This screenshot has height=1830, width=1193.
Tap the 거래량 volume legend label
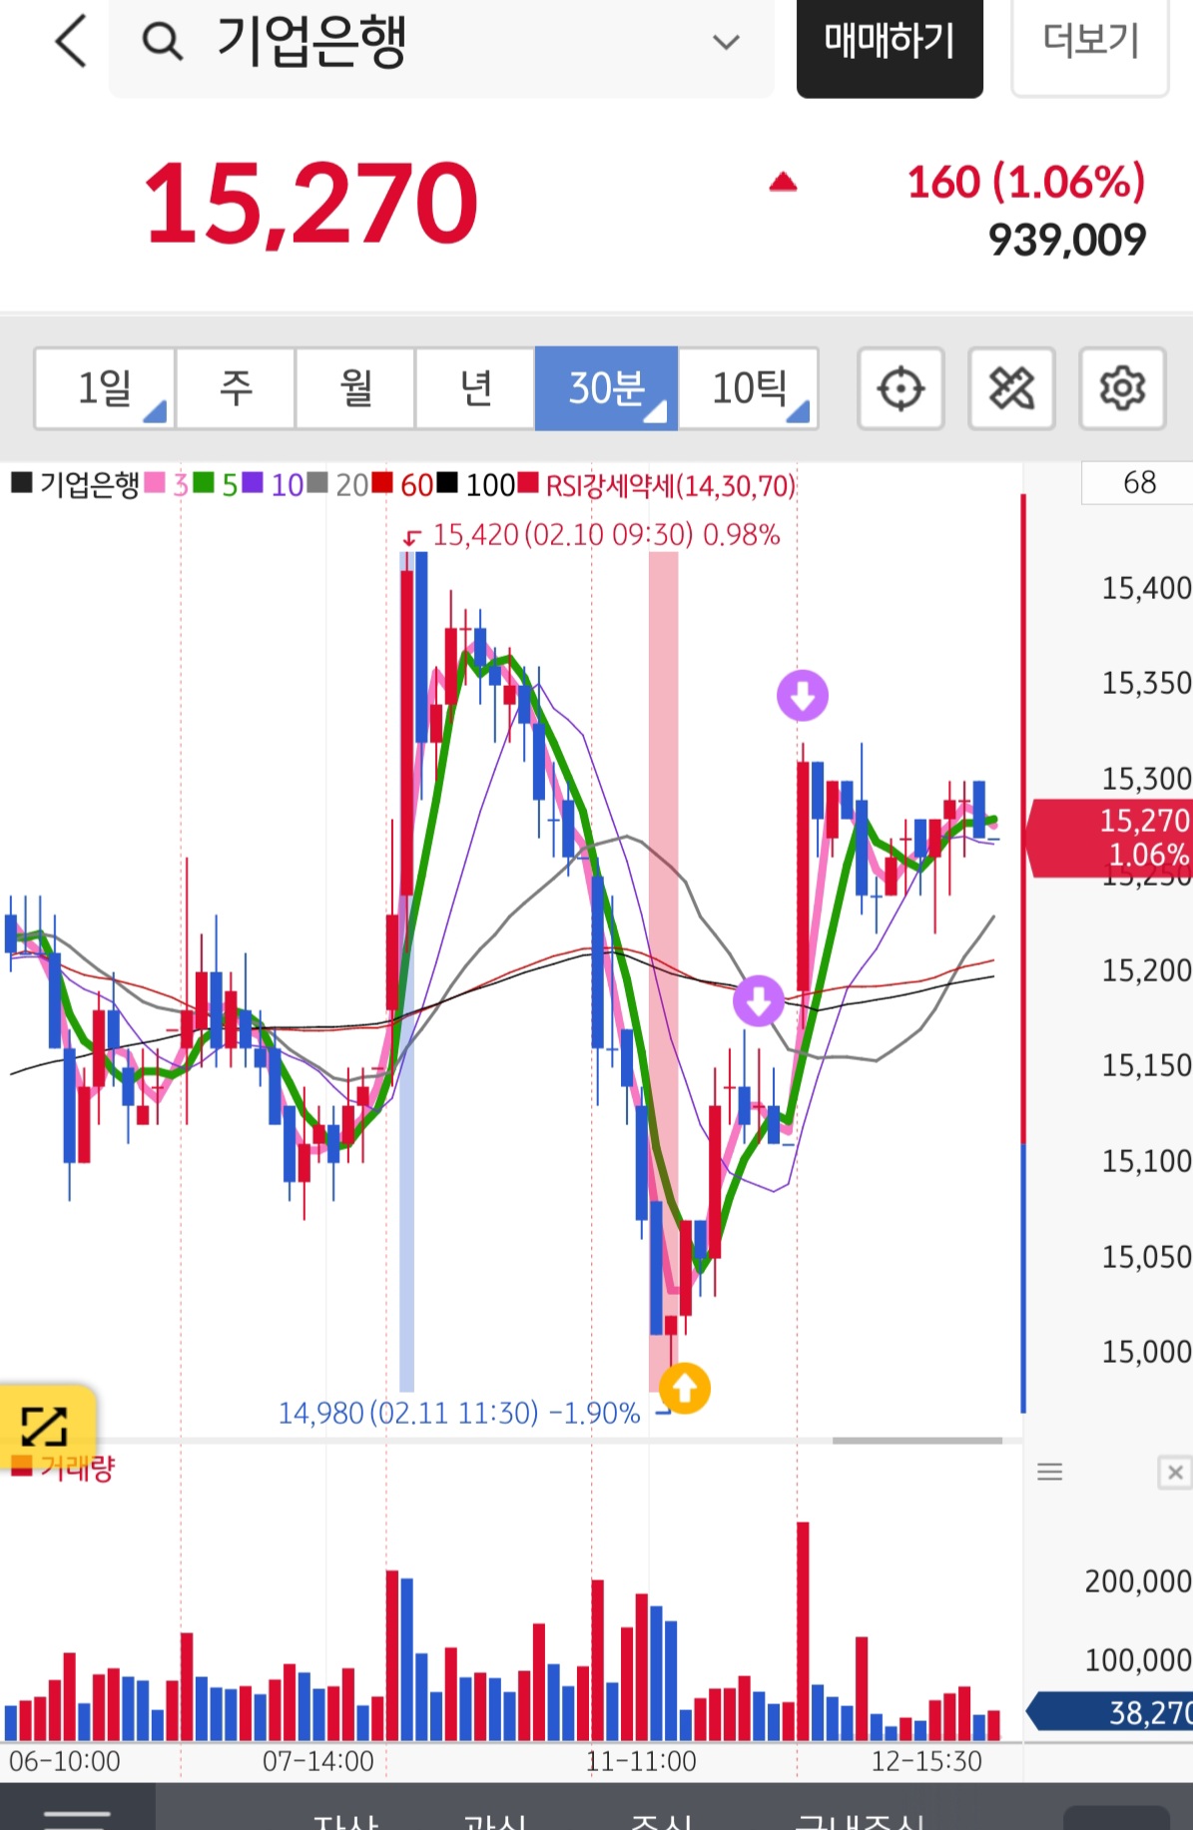point(64,1468)
